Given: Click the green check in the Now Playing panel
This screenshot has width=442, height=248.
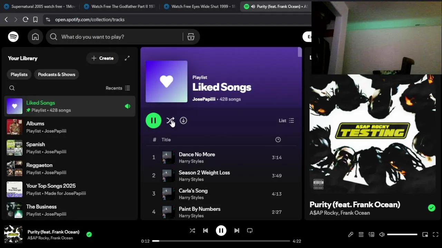Looking at the screenshot, I should click(x=432, y=208).
